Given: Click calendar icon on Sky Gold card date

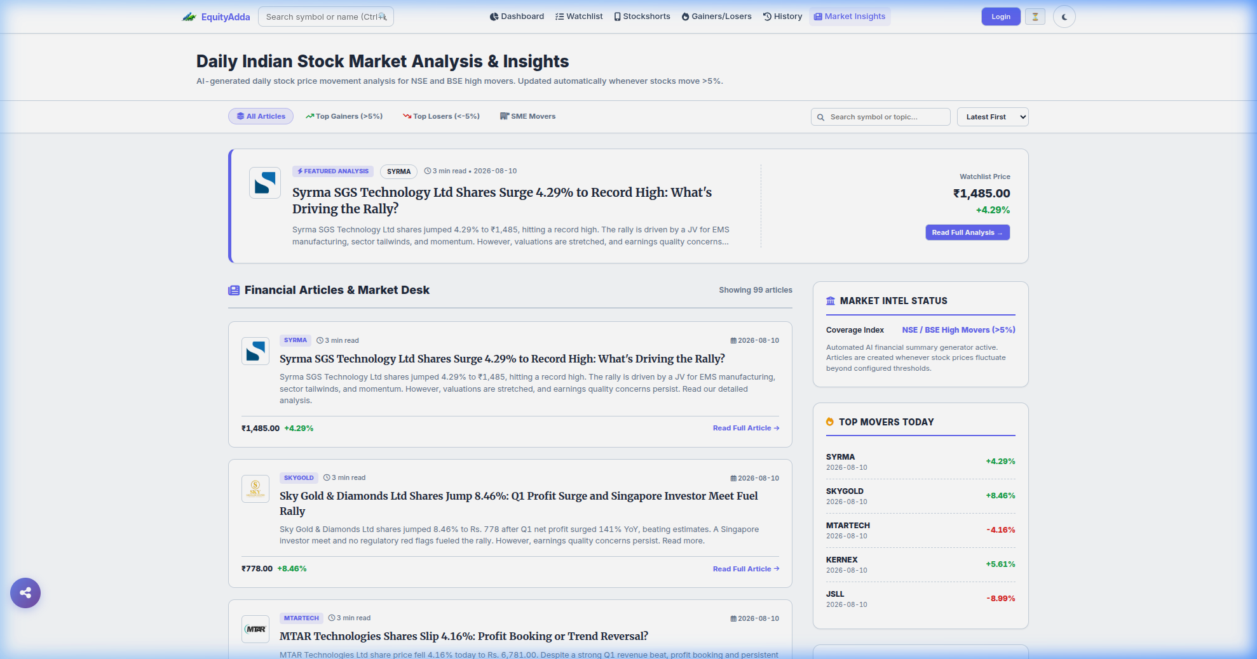Looking at the screenshot, I should pos(733,479).
